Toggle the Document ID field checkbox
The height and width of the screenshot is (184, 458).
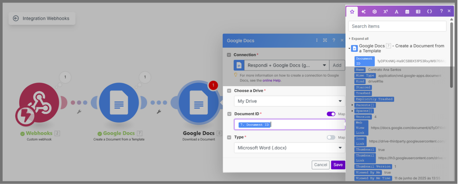(229, 114)
